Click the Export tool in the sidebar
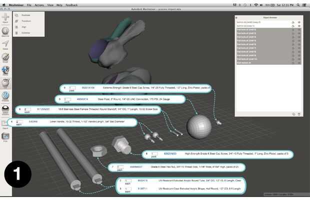This screenshot has height=200, width=310. [5, 125]
